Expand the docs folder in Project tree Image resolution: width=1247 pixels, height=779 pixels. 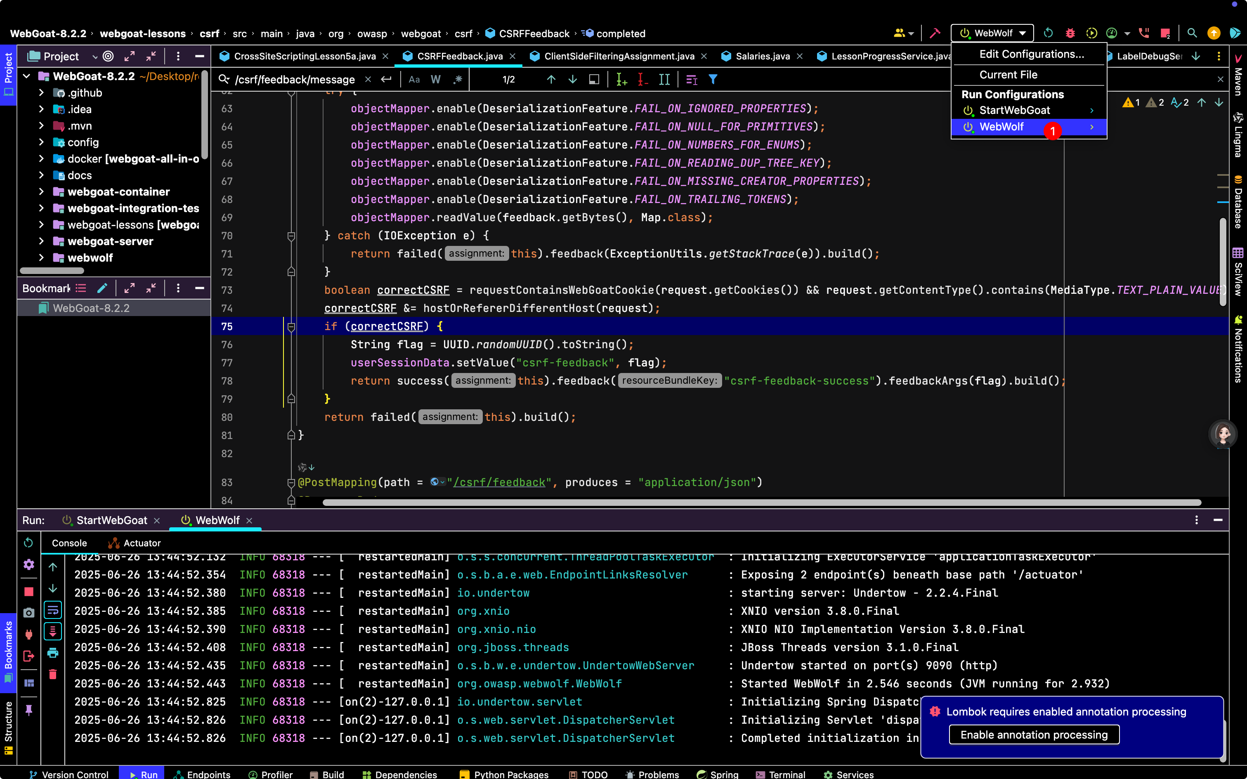(x=41, y=175)
